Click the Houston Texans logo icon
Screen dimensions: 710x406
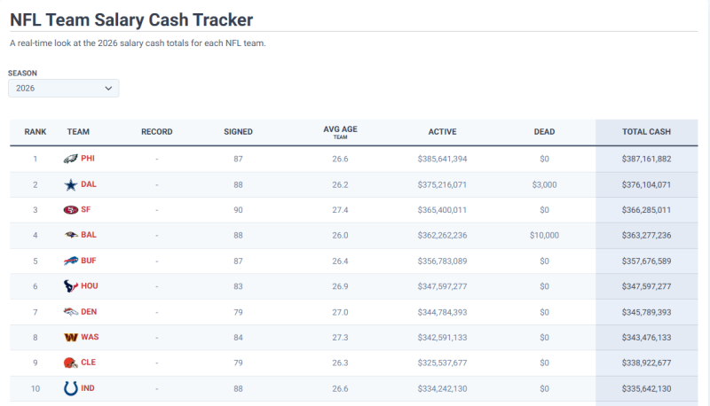[x=71, y=286]
